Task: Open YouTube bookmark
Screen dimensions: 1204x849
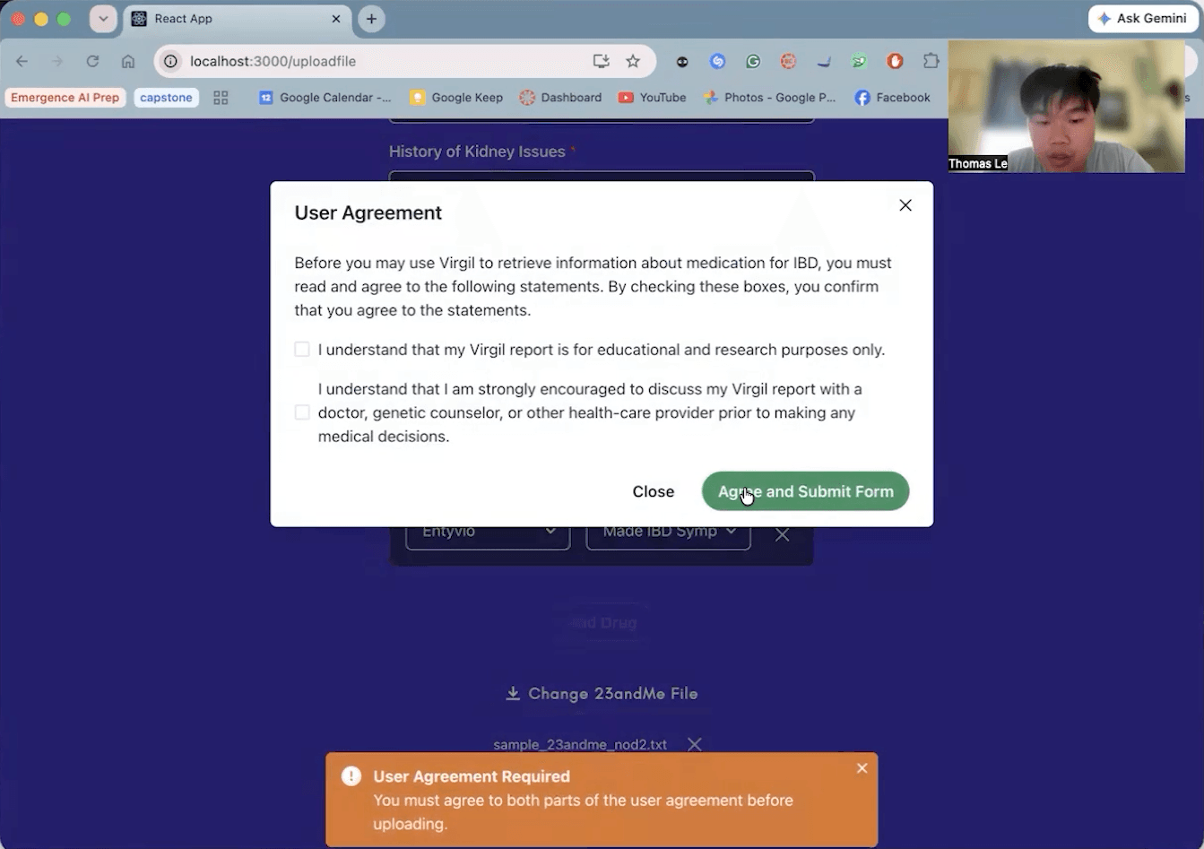Action: [652, 98]
